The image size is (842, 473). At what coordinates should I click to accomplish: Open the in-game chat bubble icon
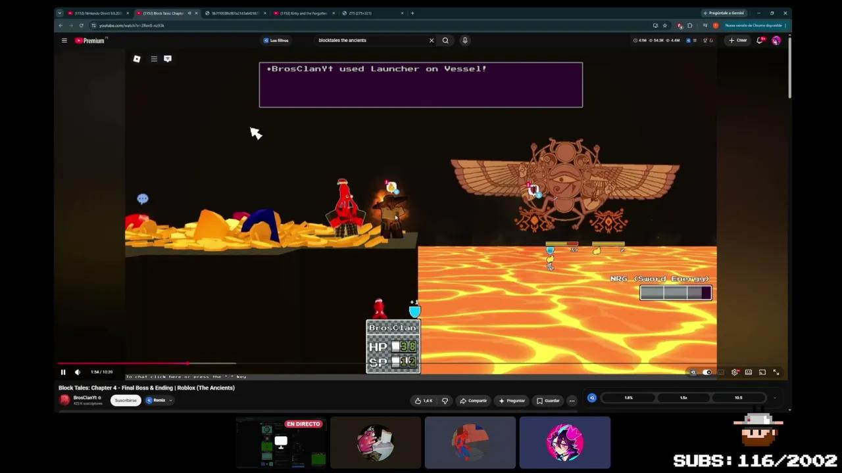point(168,59)
